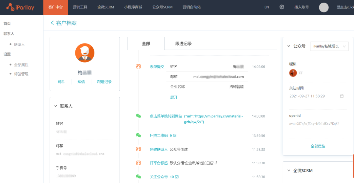Open the iParllay私域增长 dropdown
This screenshot has width=354, height=183.
tap(329, 46)
